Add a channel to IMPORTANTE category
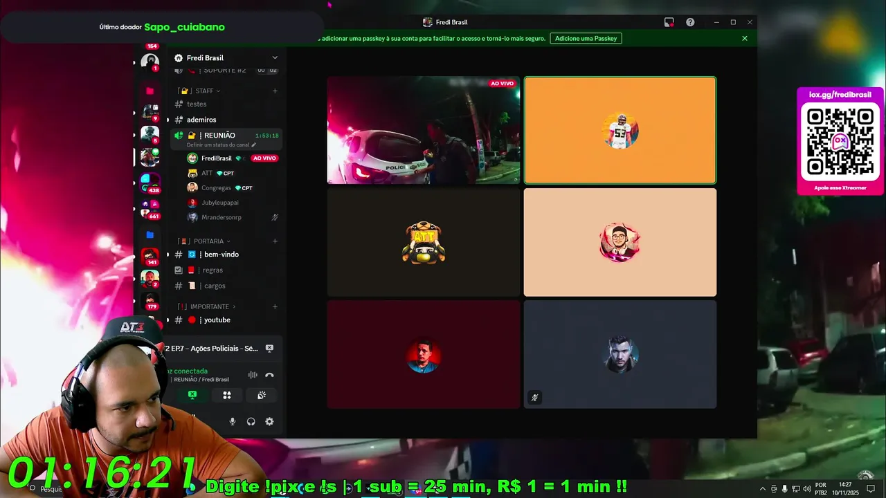 tap(275, 306)
